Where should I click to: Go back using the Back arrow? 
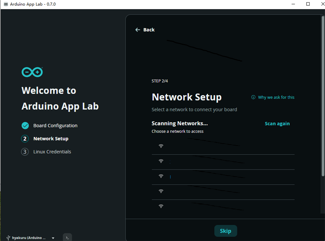(x=145, y=30)
